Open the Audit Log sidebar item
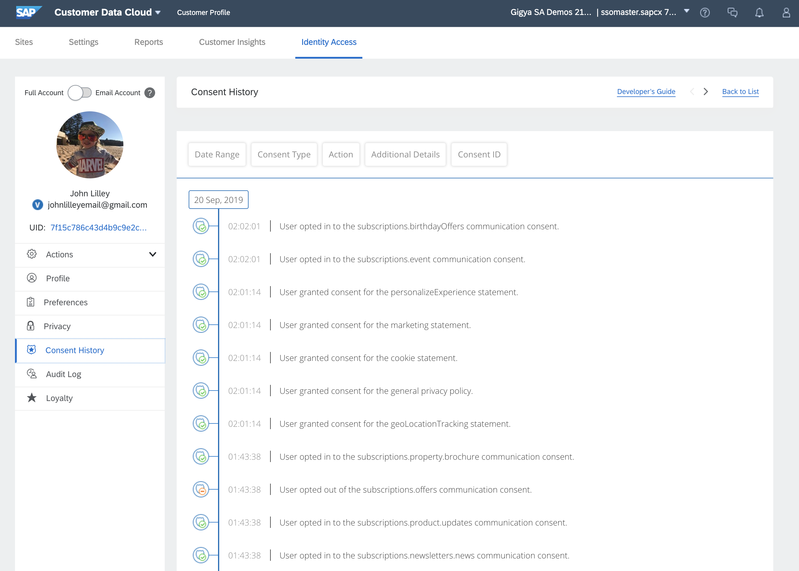The height and width of the screenshot is (571, 799). (63, 374)
